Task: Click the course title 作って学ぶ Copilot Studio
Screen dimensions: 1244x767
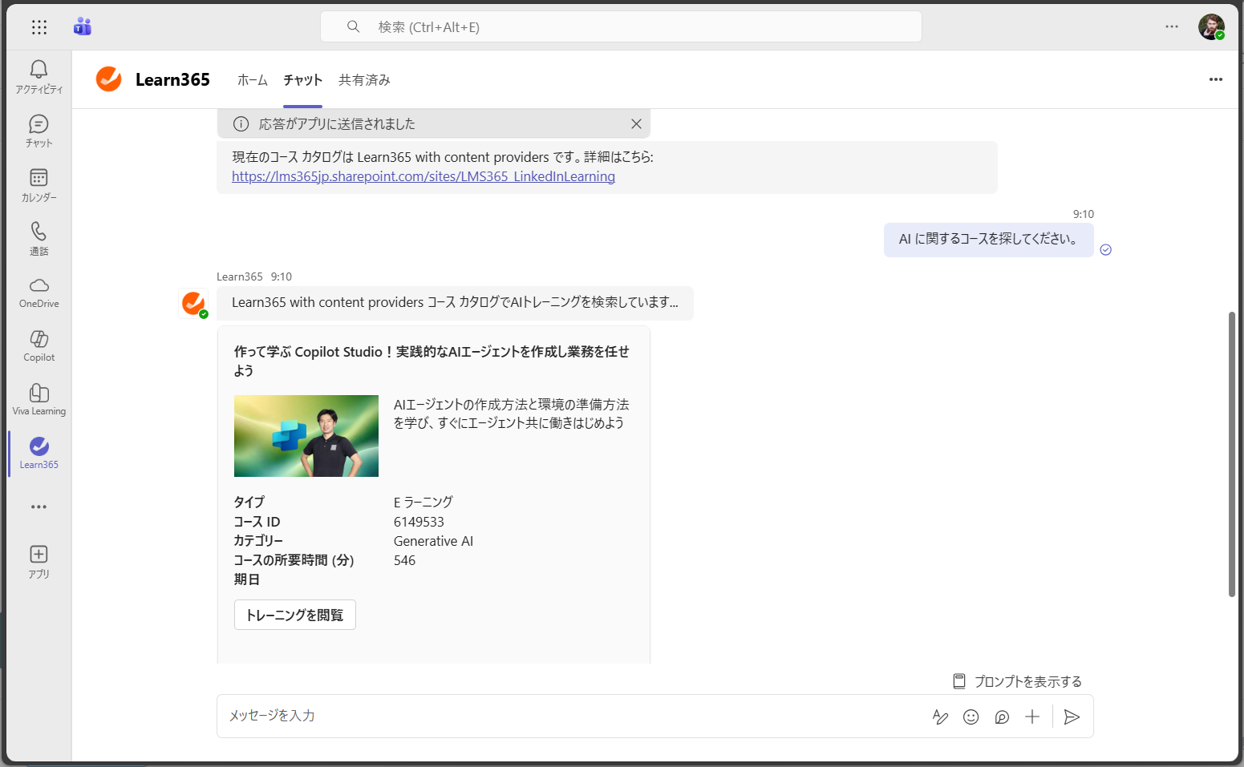Action: (432, 361)
